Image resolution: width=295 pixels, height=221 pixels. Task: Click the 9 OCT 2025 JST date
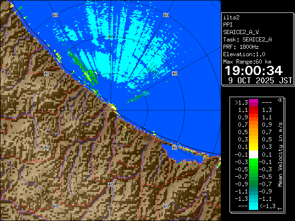[260, 80]
